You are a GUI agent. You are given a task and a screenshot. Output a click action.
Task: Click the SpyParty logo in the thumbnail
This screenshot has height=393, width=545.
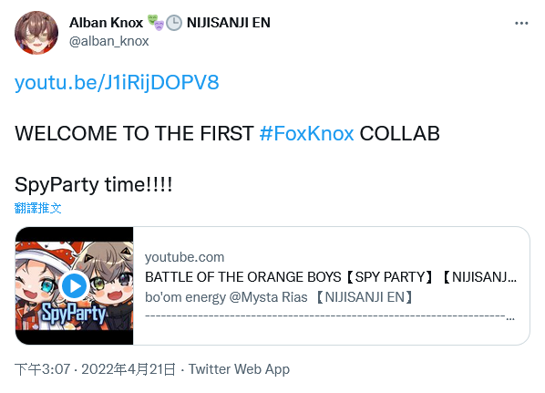click(x=74, y=314)
